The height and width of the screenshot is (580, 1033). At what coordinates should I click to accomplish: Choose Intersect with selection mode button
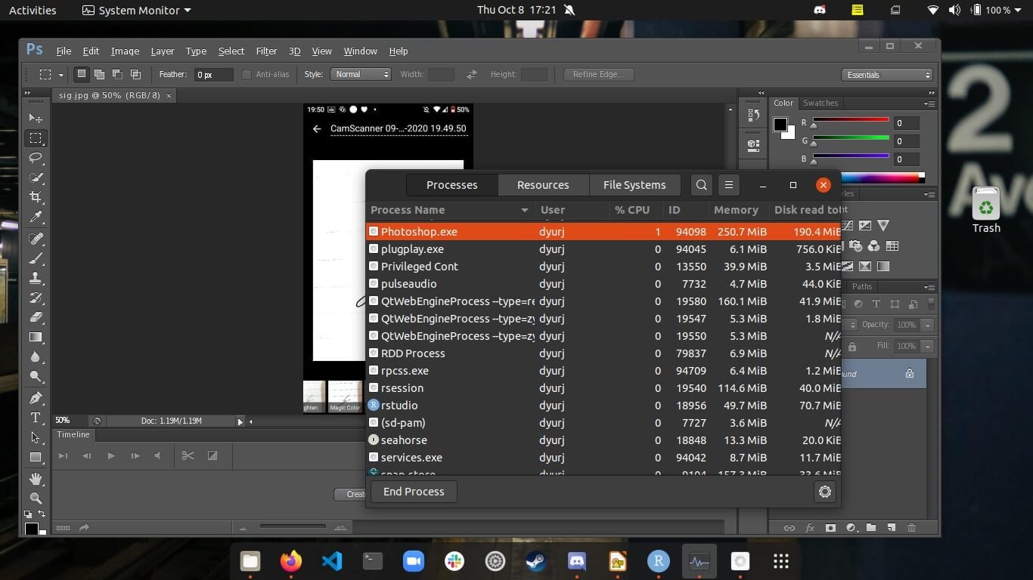[x=135, y=74]
